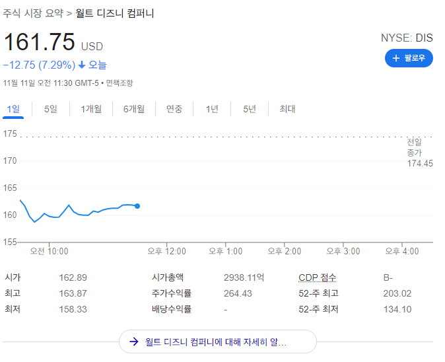The image size is (445, 362).
Task: Open the 면책조항 disclaimer link
Action: [x=120, y=83]
